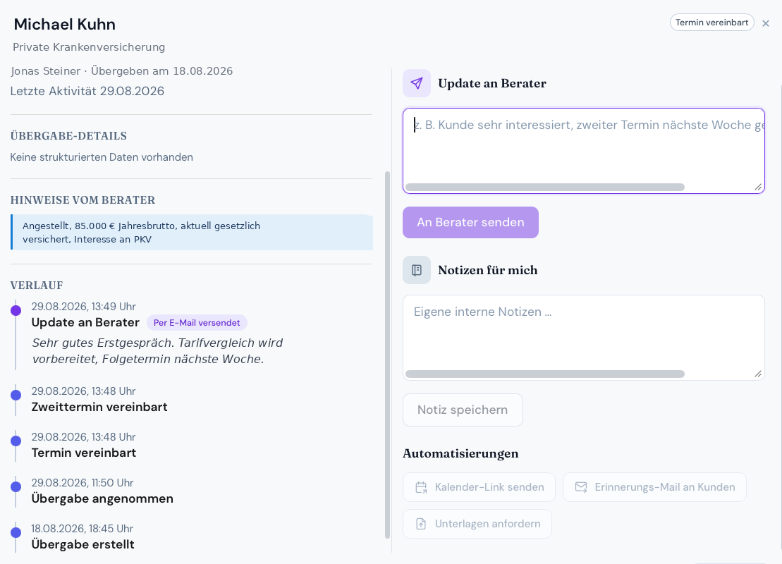Click the horizontal scrollbar in the update textarea
This screenshot has height=564, width=782.
click(544, 187)
